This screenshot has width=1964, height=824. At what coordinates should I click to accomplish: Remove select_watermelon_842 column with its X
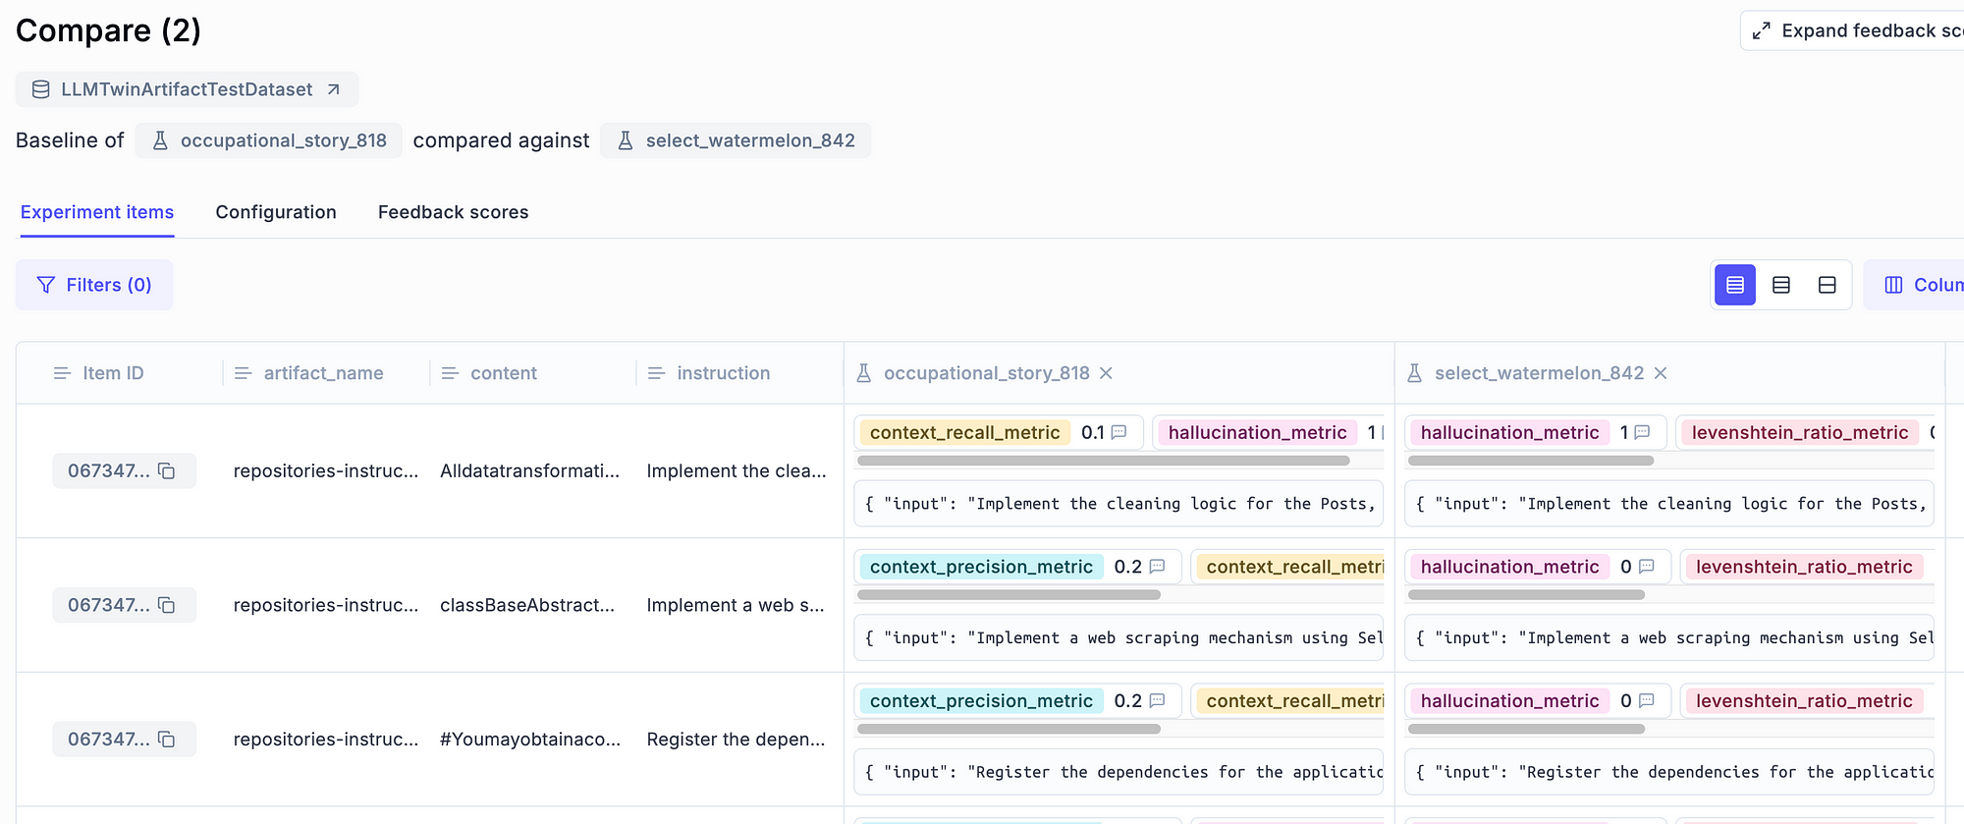click(1661, 373)
